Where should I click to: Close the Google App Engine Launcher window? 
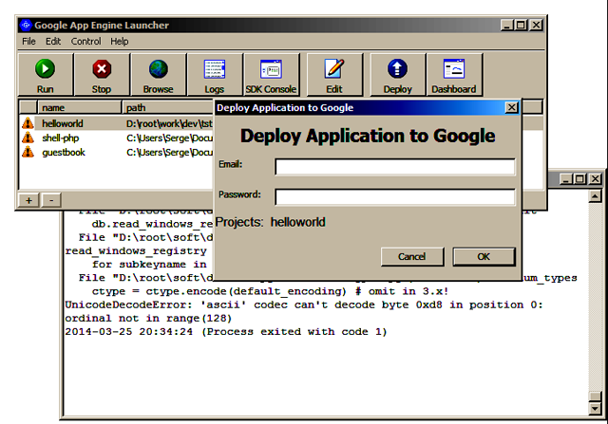click(536, 26)
